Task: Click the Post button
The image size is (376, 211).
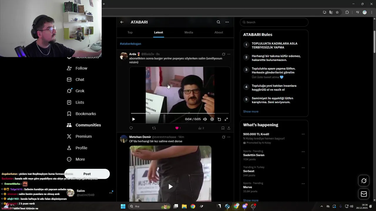Action: [x=87, y=174]
